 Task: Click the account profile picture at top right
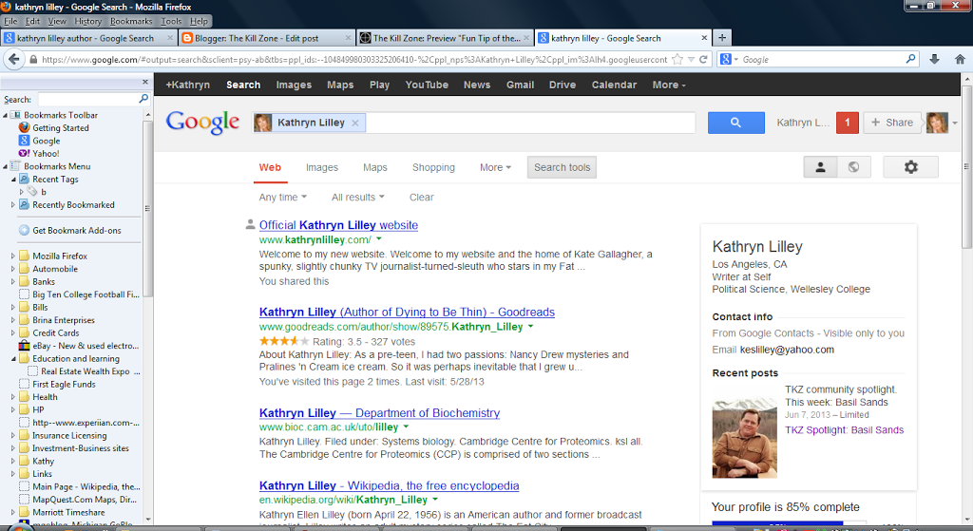coord(937,123)
